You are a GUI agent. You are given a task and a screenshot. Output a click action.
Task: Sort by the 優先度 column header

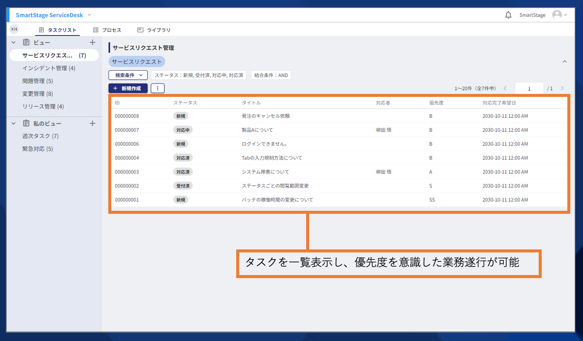point(436,103)
